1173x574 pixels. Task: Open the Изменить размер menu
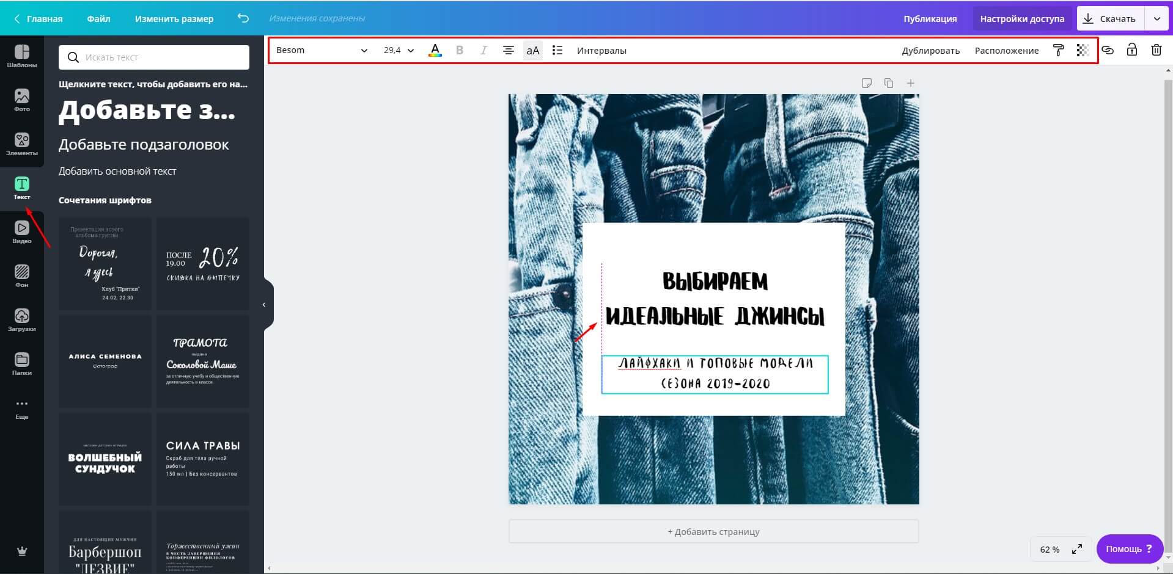tap(174, 18)
